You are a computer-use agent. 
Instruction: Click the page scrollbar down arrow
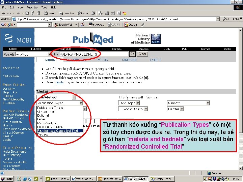coord(240,168)
